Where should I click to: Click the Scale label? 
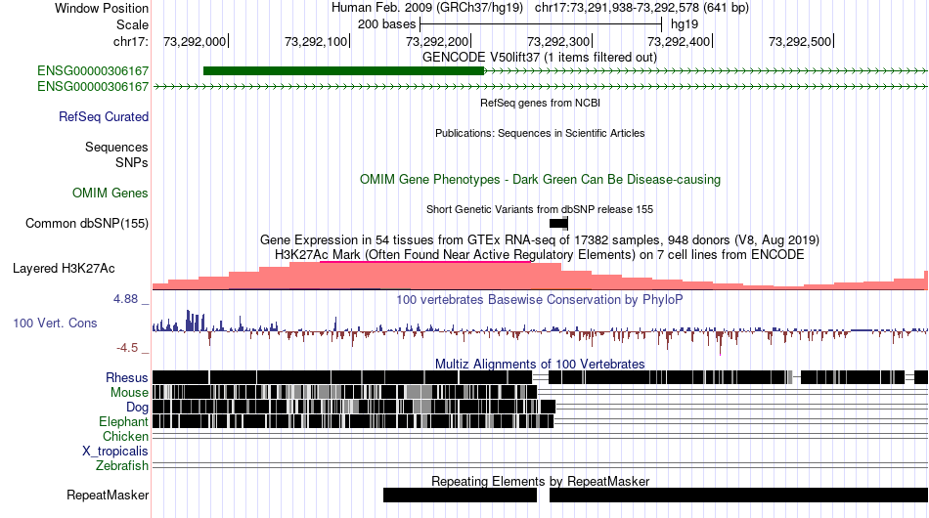pyautogui.click(x=132, y=24)
